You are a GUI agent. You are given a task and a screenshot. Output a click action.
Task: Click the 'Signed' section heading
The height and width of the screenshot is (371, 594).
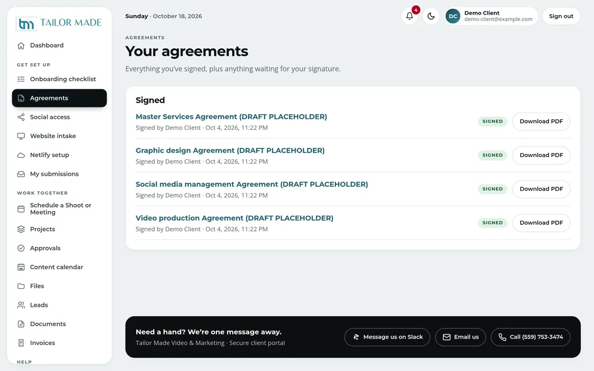tap(150, 100)
